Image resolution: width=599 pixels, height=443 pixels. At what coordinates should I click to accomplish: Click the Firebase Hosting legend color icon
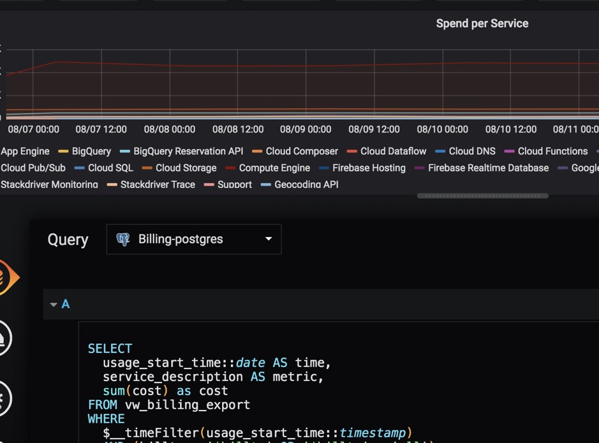[323, 168]
